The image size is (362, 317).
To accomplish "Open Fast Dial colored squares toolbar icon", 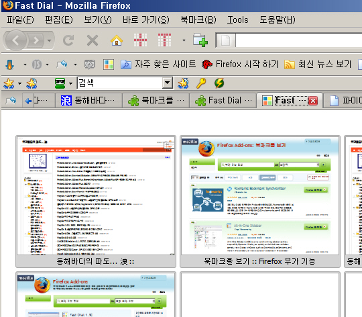I will [x=109, y=64].
